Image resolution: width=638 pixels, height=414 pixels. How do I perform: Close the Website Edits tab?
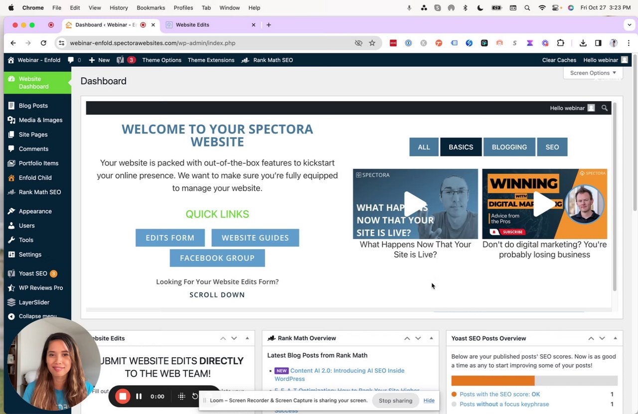[x=253, y=25]
